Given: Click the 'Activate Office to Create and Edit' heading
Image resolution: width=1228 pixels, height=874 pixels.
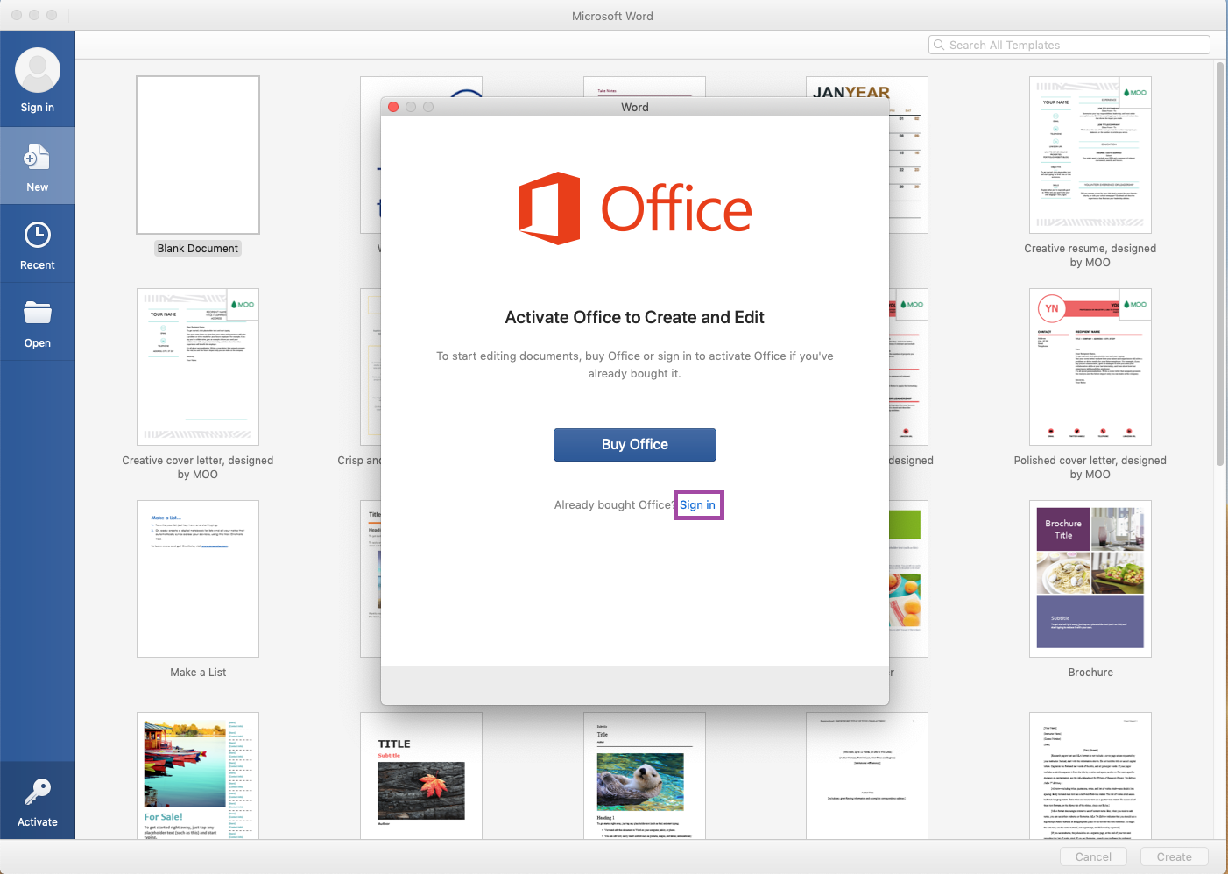Looking at the screenshot, I should click(635, 317).
